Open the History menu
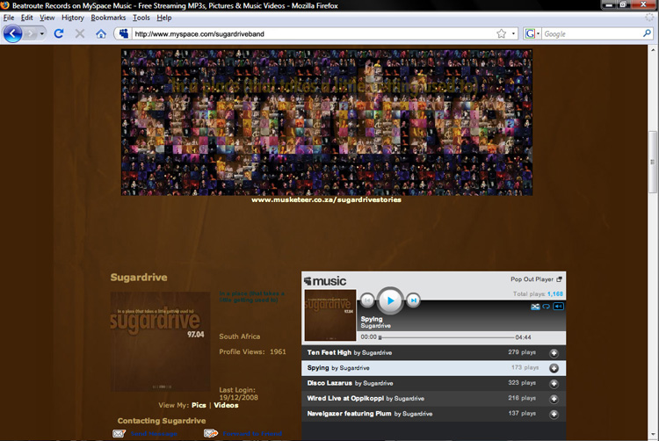659x441 pixels. pos(73,18)
